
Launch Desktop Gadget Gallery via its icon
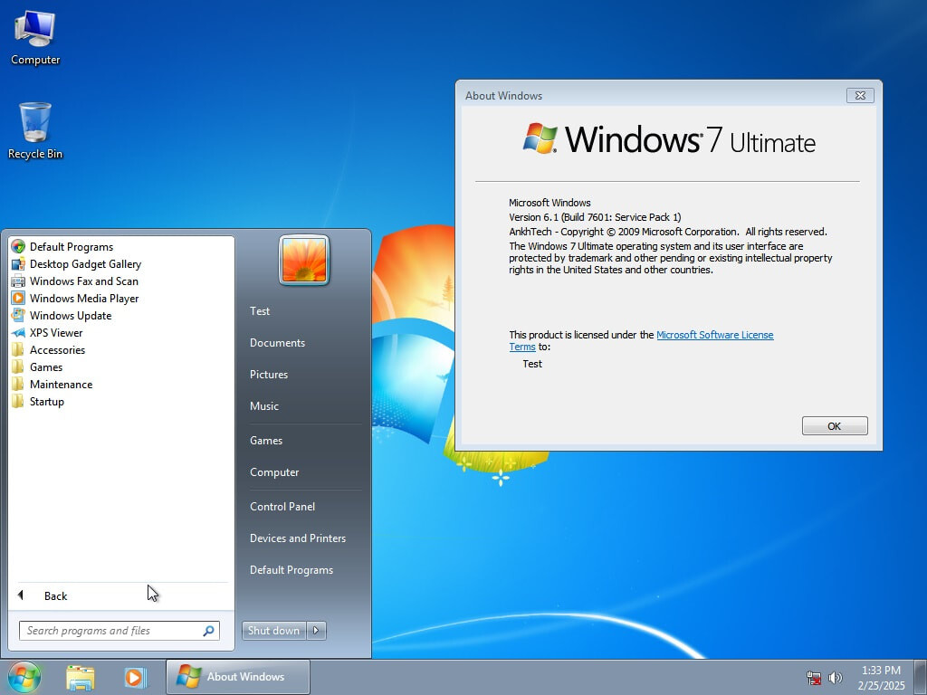coord(18,263)
